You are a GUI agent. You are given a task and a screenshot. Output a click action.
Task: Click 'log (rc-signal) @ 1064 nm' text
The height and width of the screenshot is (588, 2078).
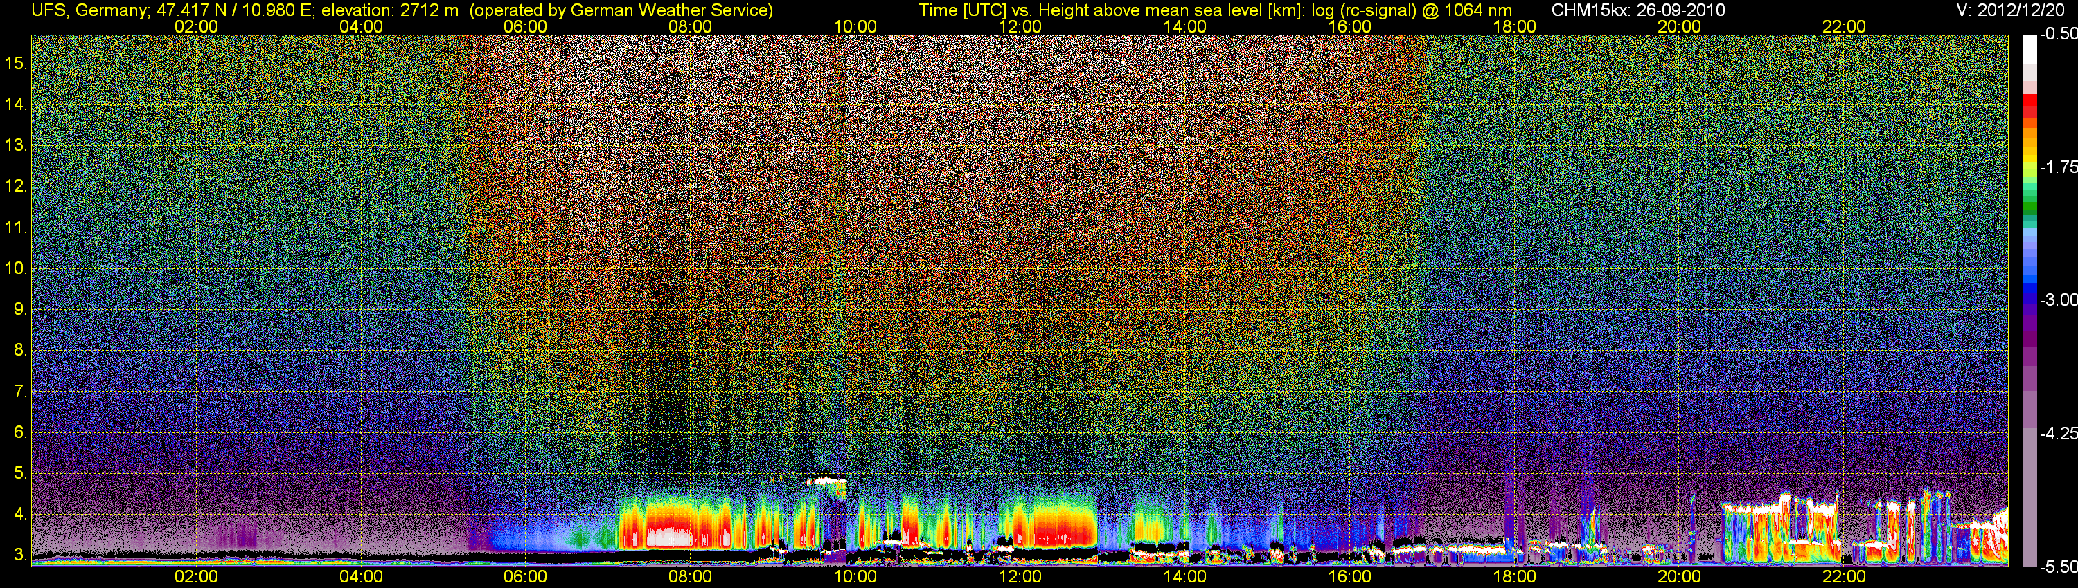(x=1411, y=10)
